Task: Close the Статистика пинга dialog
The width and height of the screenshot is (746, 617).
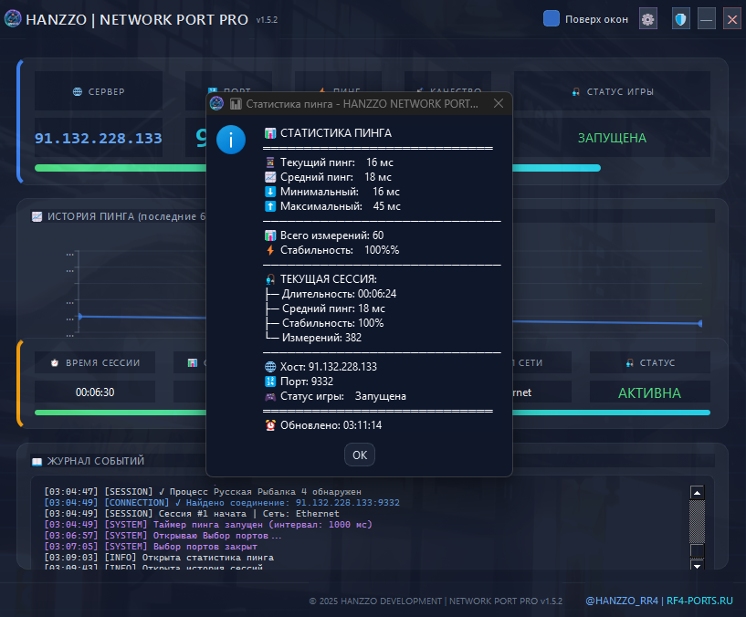Action: tap(498, 104)
